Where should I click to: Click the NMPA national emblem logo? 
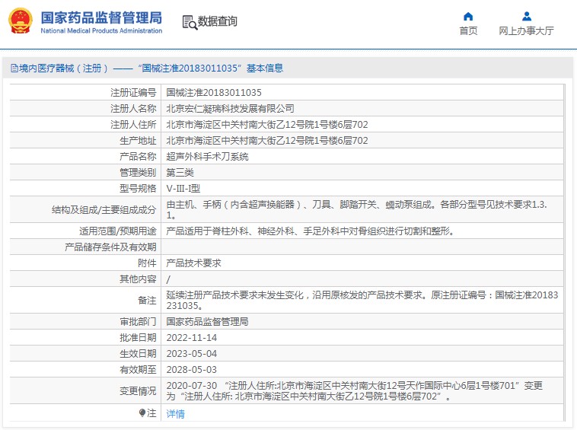click(21, 21)
